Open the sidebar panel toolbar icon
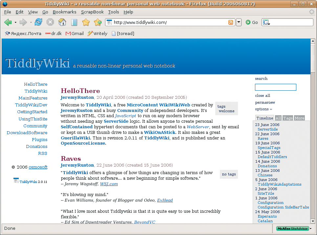Image resolution: width=317 pixels, height=235 pixels. [74, 22]
